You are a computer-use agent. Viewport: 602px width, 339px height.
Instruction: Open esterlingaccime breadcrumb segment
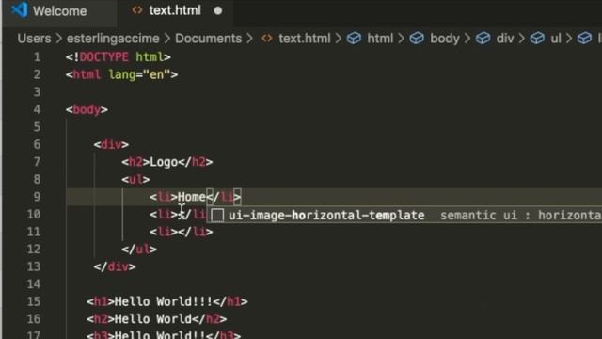(x=113, y=39)
